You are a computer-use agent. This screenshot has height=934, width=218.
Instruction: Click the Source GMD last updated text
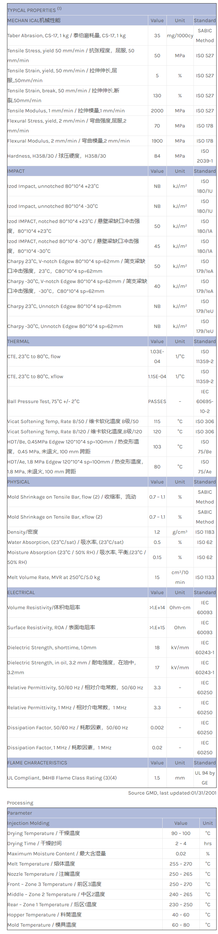[172, 793]
